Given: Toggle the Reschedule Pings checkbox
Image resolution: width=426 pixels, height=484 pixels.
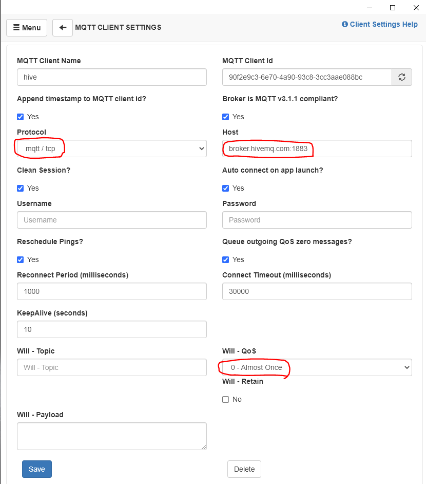Looking at the screenshot, I should click(21, 259).
